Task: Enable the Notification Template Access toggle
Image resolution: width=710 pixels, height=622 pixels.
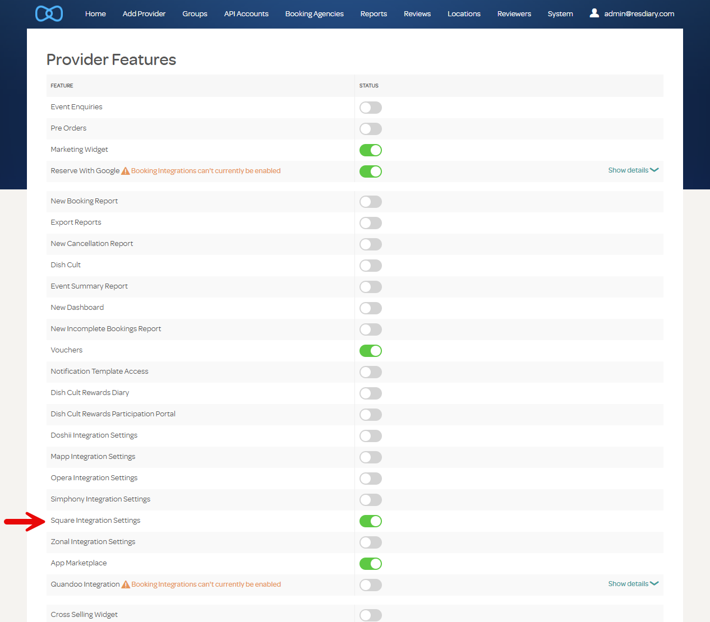Action: [371, 372]
